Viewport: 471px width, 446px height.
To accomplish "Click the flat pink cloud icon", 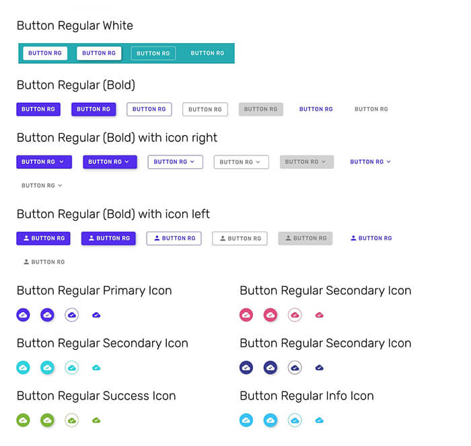I will pyautogui.click(x=320, y=315).
